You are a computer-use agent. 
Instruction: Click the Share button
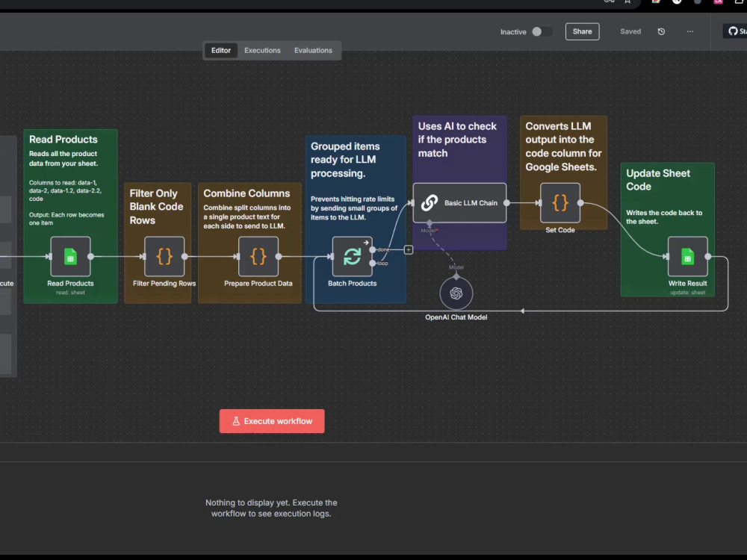coord(582,31)
